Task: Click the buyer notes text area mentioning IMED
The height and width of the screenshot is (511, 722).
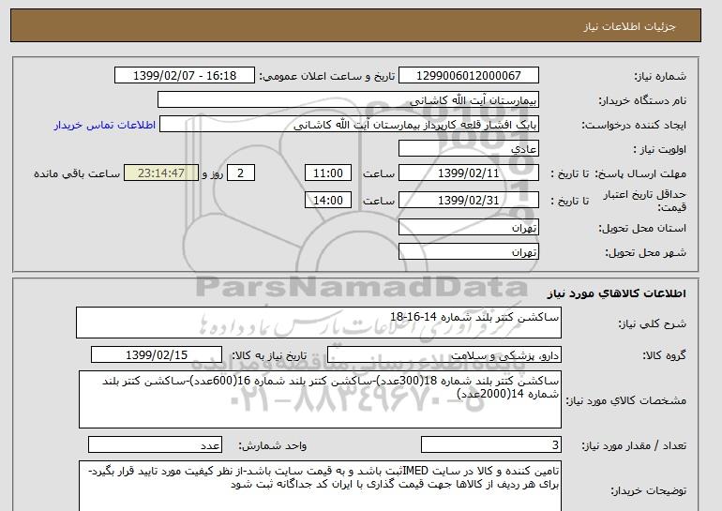Action: 320,486
